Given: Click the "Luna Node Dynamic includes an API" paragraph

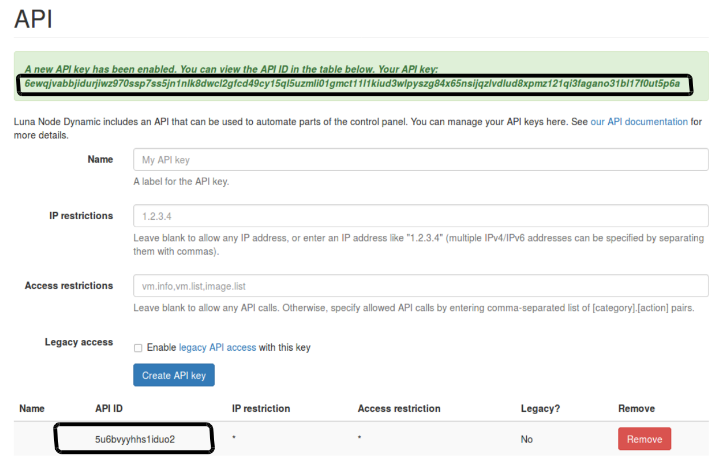Looking at the screenshot, I should [358, 128].
